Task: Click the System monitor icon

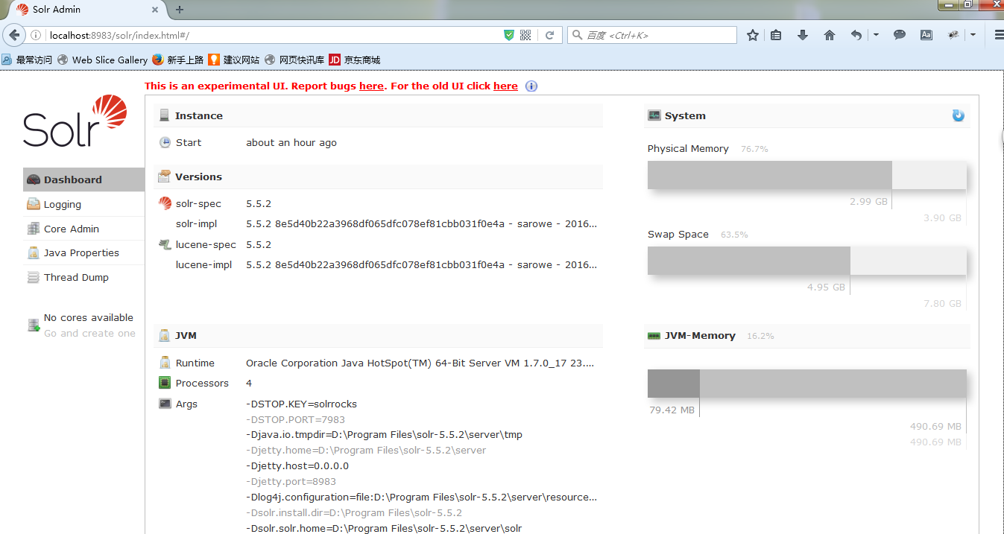Action: (654, 115)
